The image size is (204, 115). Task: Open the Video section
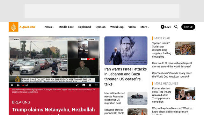[x=132, y=27]
